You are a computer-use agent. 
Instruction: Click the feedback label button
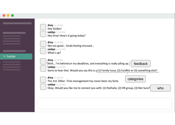pos(141,64)
